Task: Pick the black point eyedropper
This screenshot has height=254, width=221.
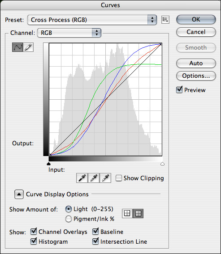Action: (x=82, y=178)
